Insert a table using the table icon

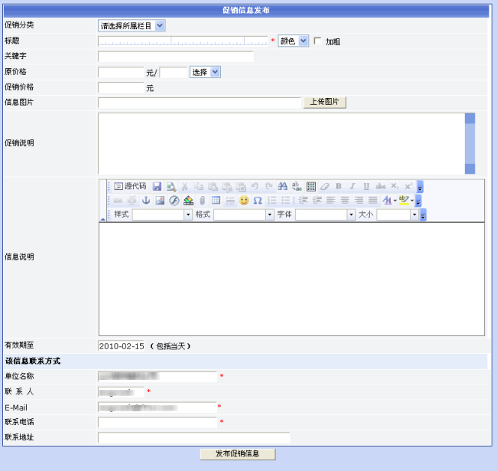click(216, 201)
